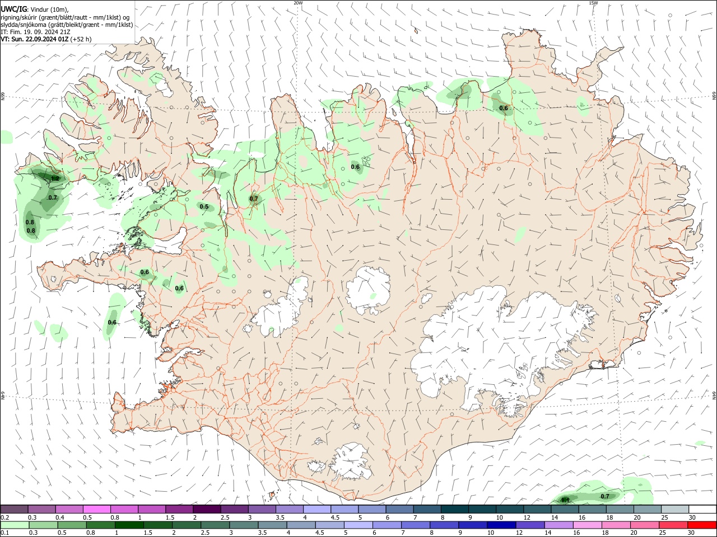
Task: Select the 0.6 value in the northeast coastal rain patch
Action: (504, 108)
